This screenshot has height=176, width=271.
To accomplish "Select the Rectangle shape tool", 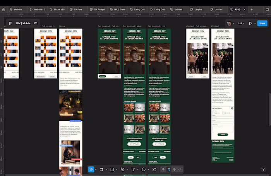I will tap(112, 169).
